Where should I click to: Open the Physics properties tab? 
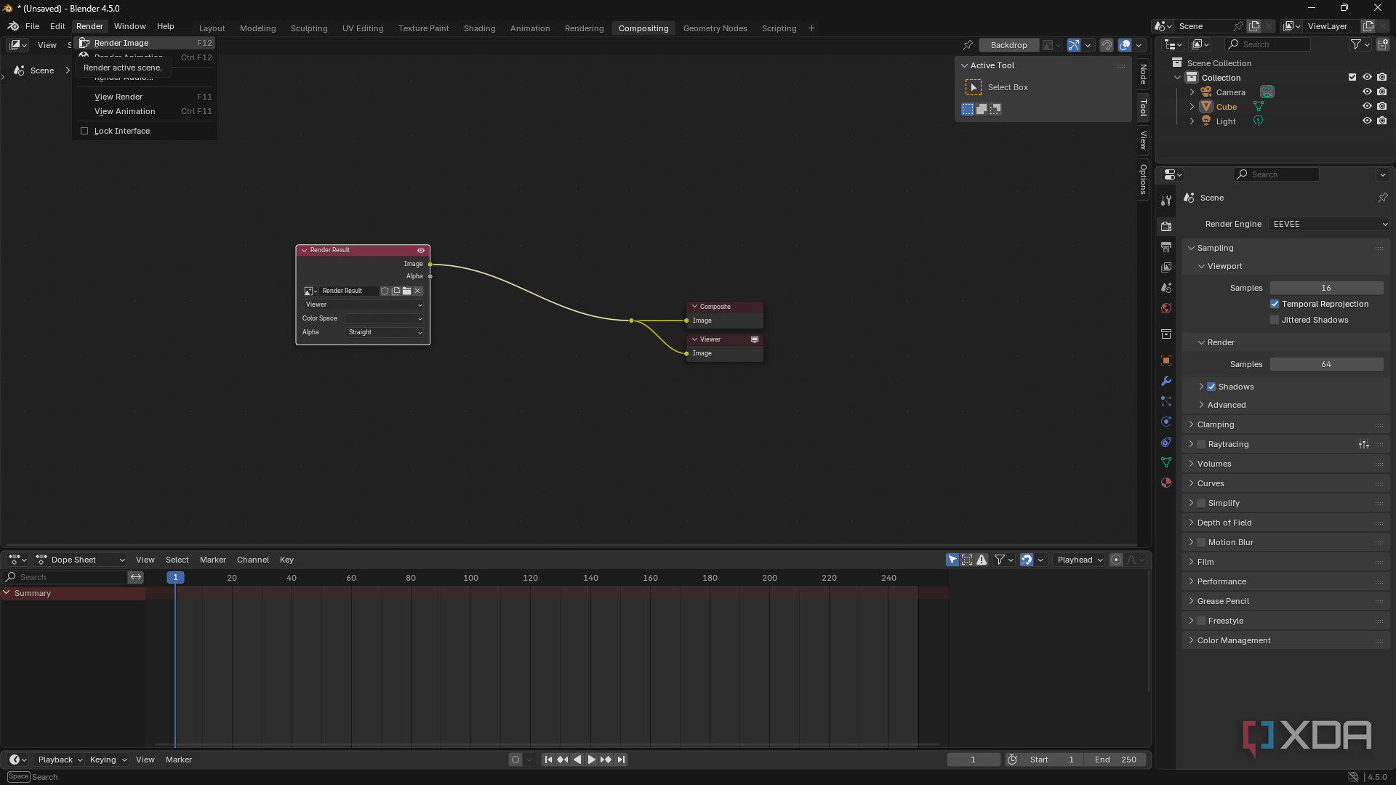1166,422
